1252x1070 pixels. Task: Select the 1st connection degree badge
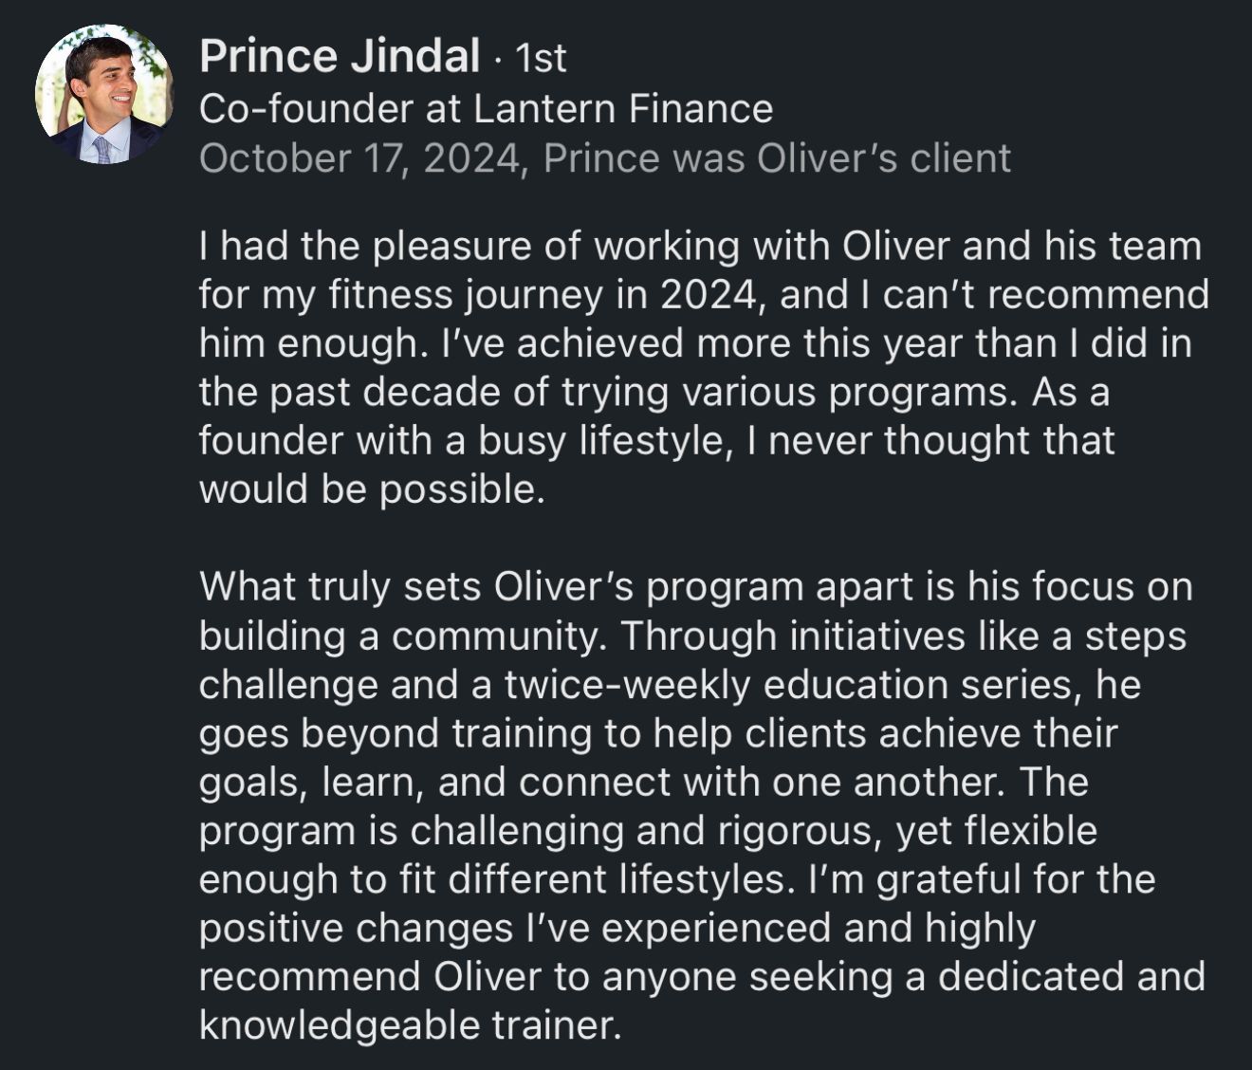coord(540,59)
